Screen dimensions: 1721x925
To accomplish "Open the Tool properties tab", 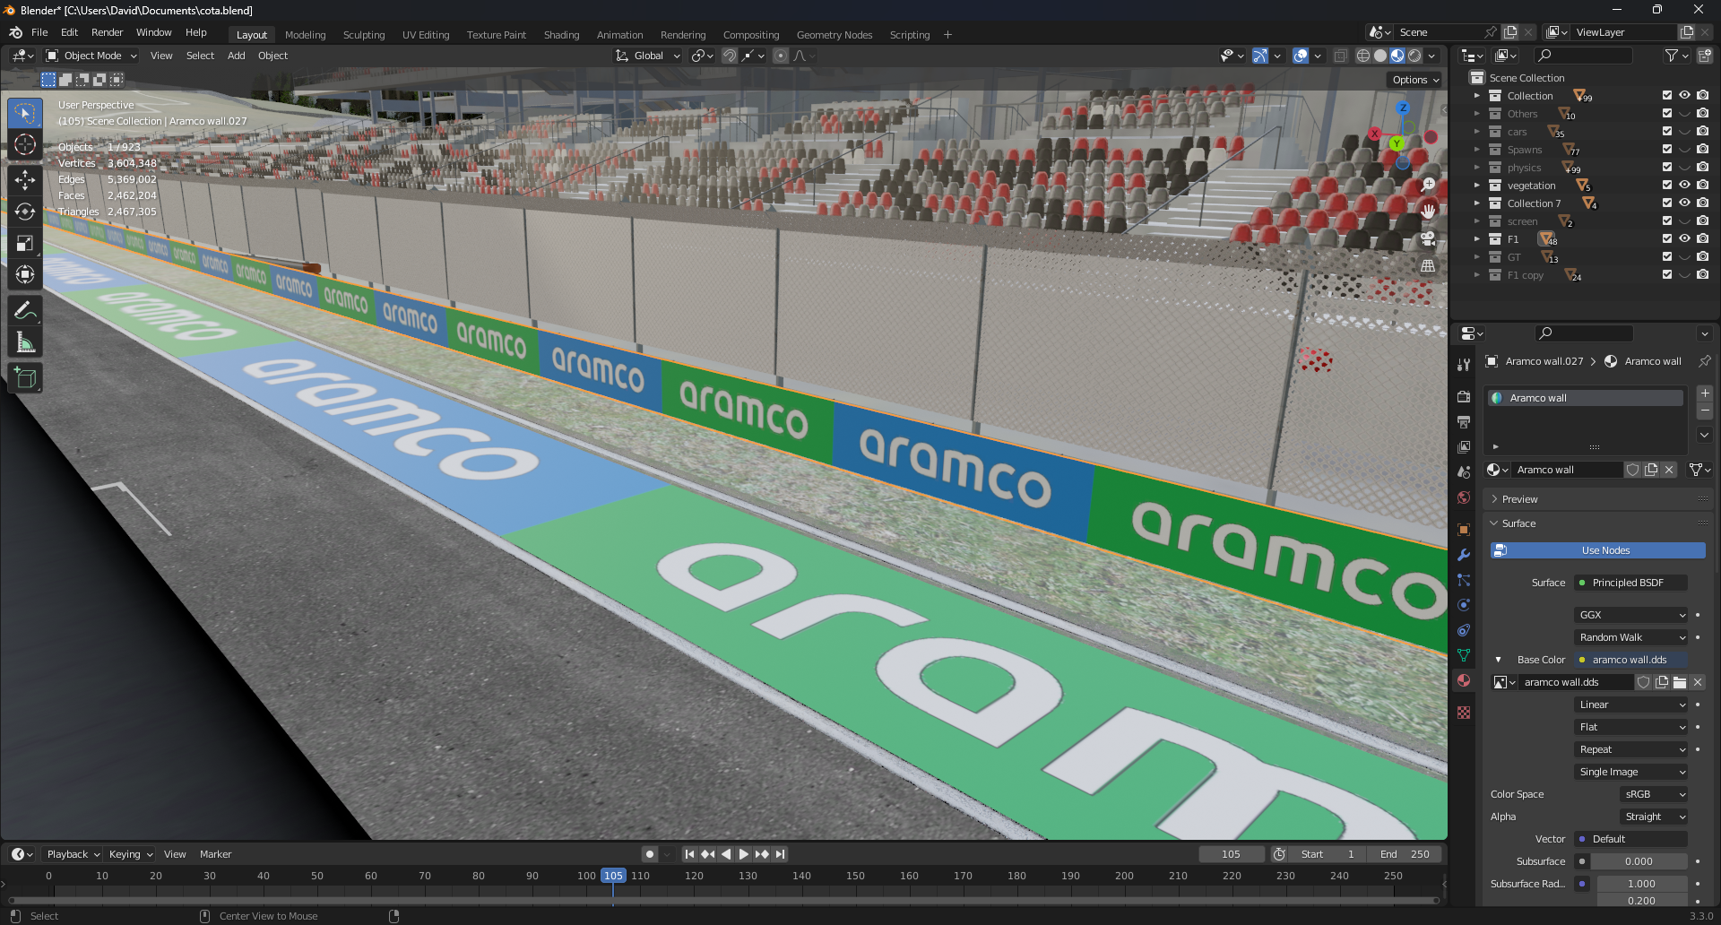I will [1464, 365].
